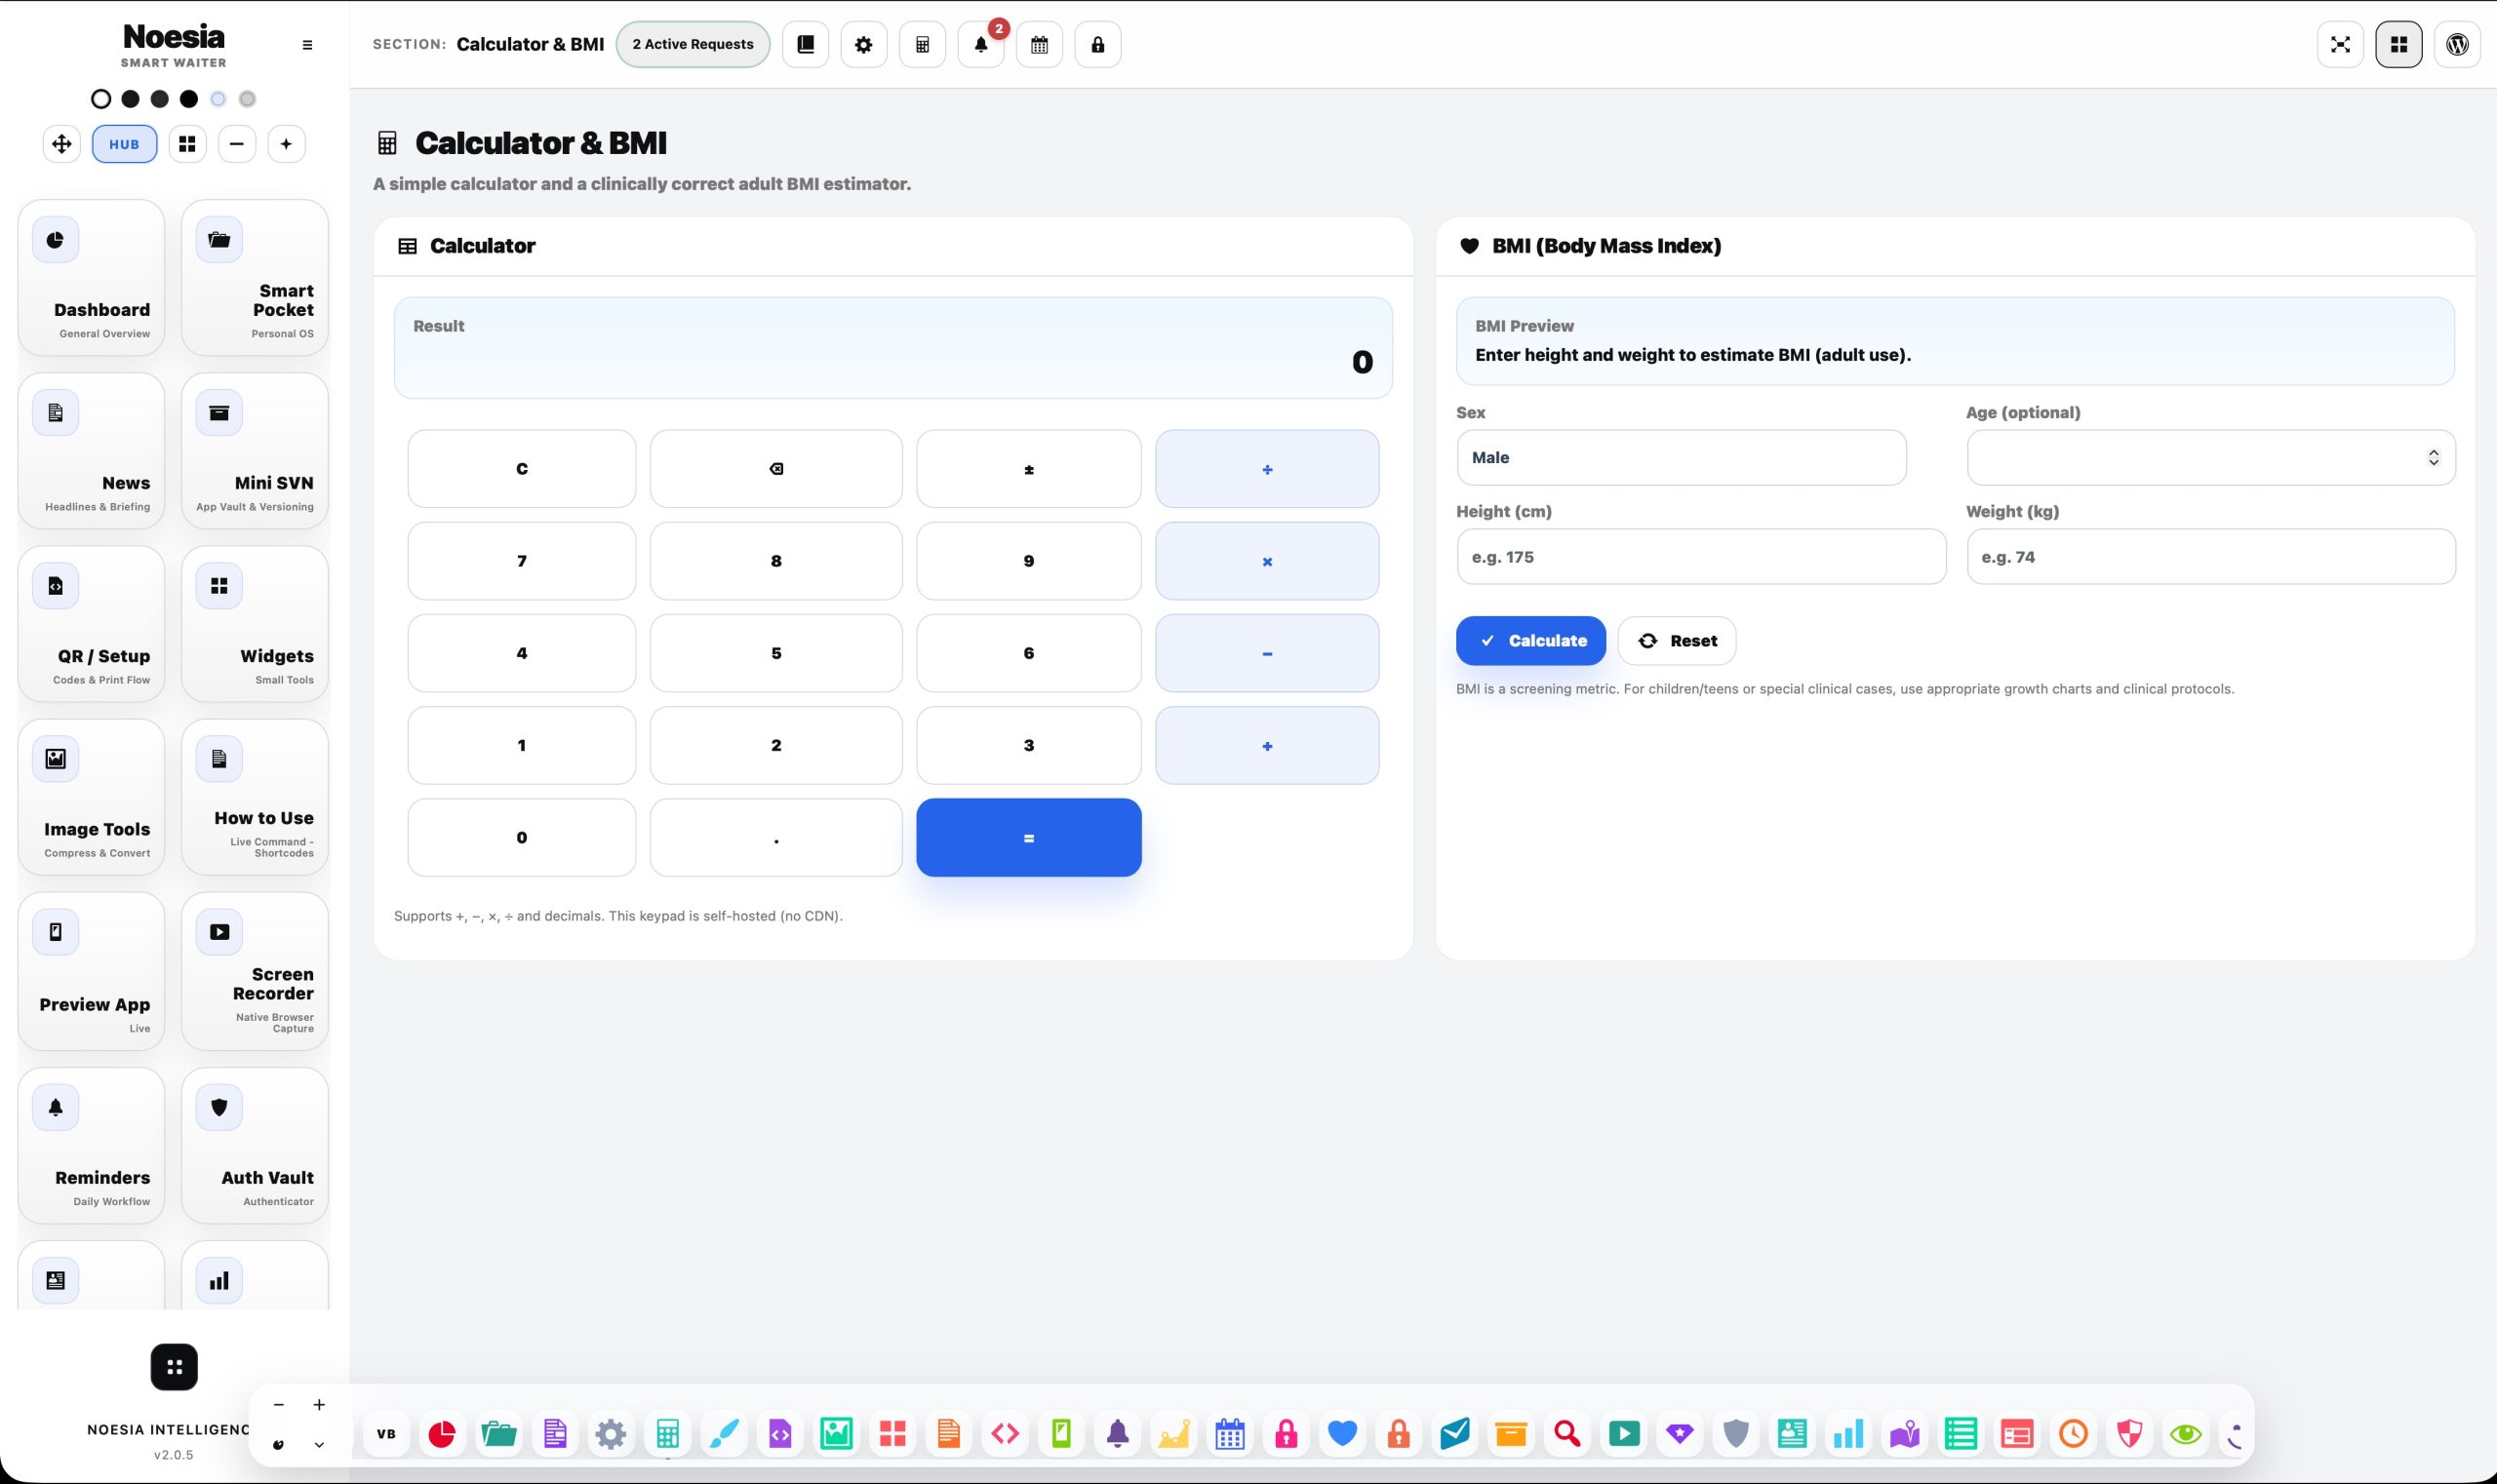Click the red magnifier dock icon
This screenshot has height=1484, width=2497.
(1567, 1434)
